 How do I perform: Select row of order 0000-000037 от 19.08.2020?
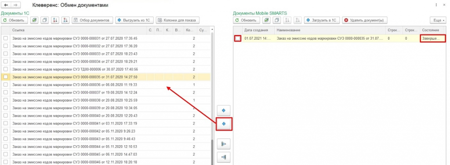tap(105, 92)
